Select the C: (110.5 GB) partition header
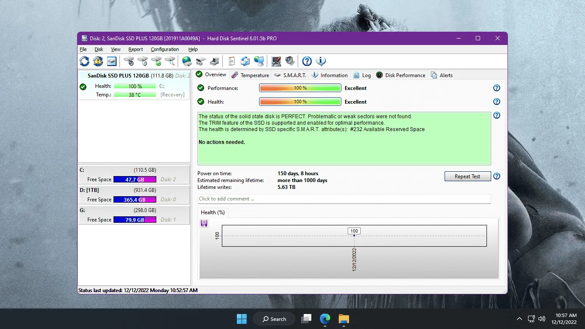 [134, 170]
